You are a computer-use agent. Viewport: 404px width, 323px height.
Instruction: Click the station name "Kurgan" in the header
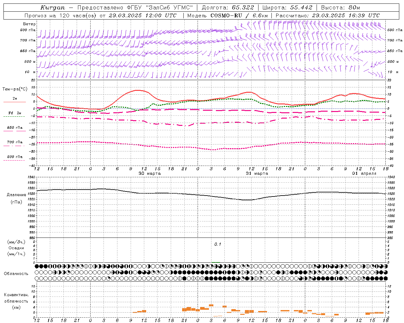click(x=53, y=8)
